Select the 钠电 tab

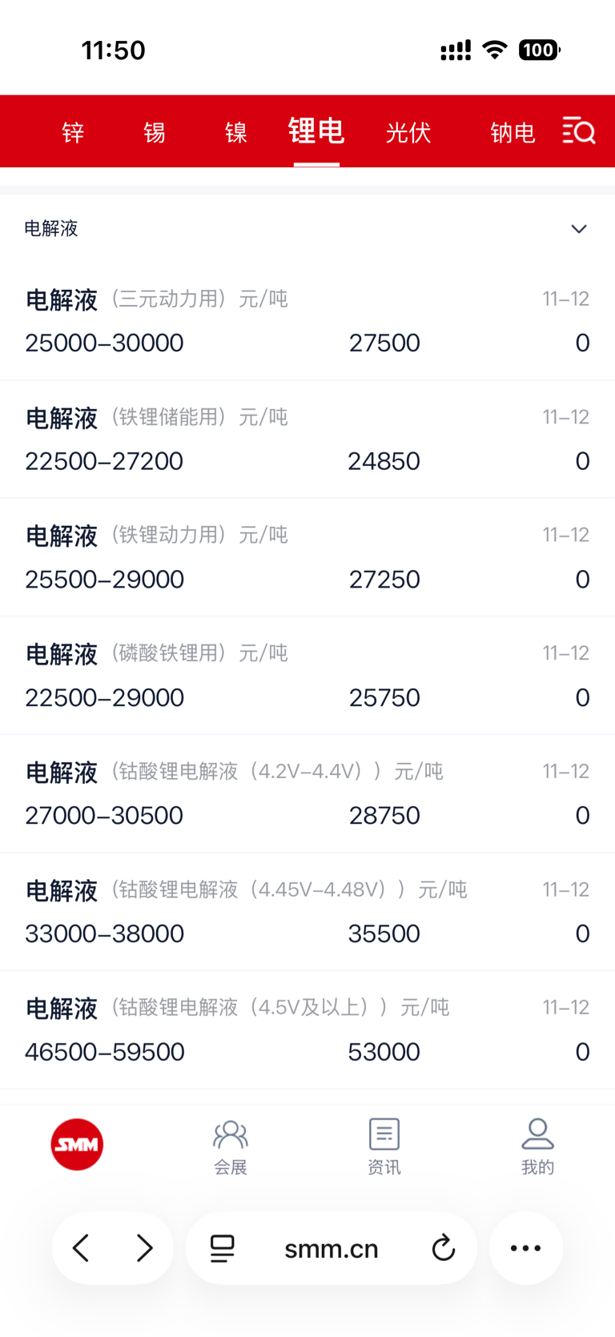pyautogui.click(x=512, y=132)
